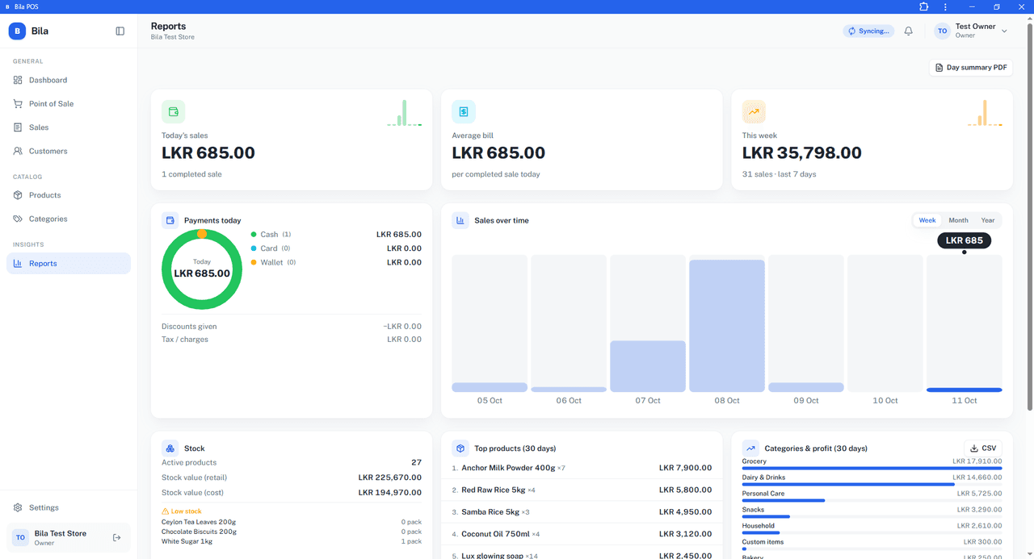Open the three-dot menu in title bar

click(945, 6)
